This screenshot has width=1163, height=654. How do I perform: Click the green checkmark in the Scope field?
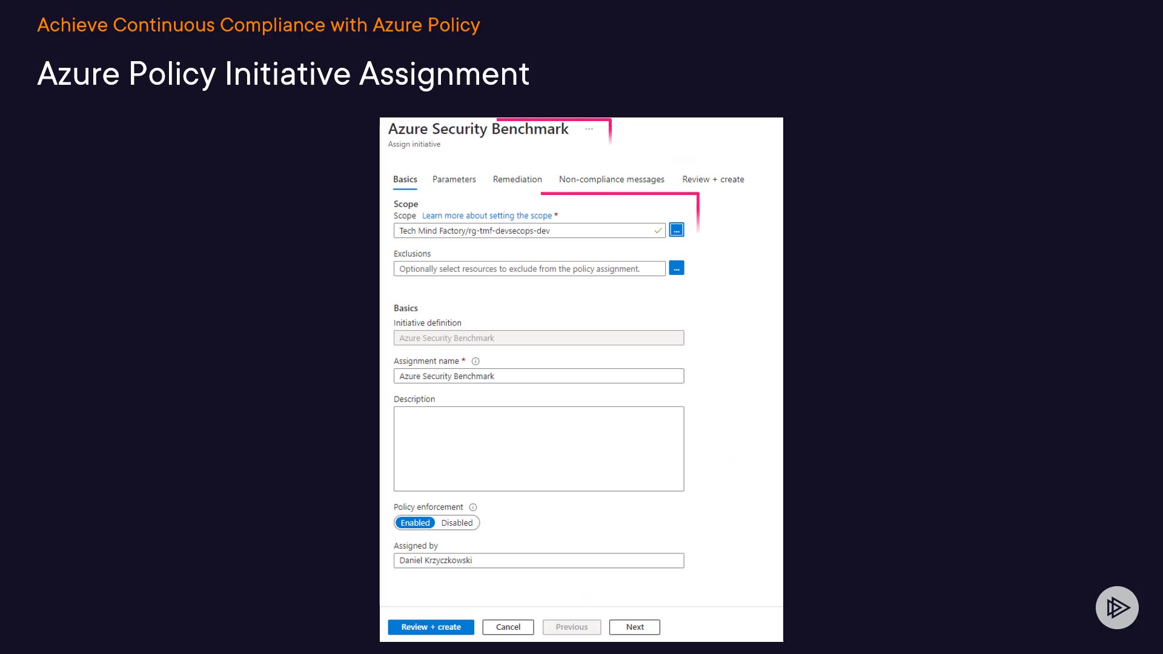point(658,231)
